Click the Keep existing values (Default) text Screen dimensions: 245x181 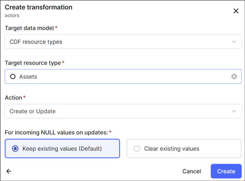tap(62, 149)
